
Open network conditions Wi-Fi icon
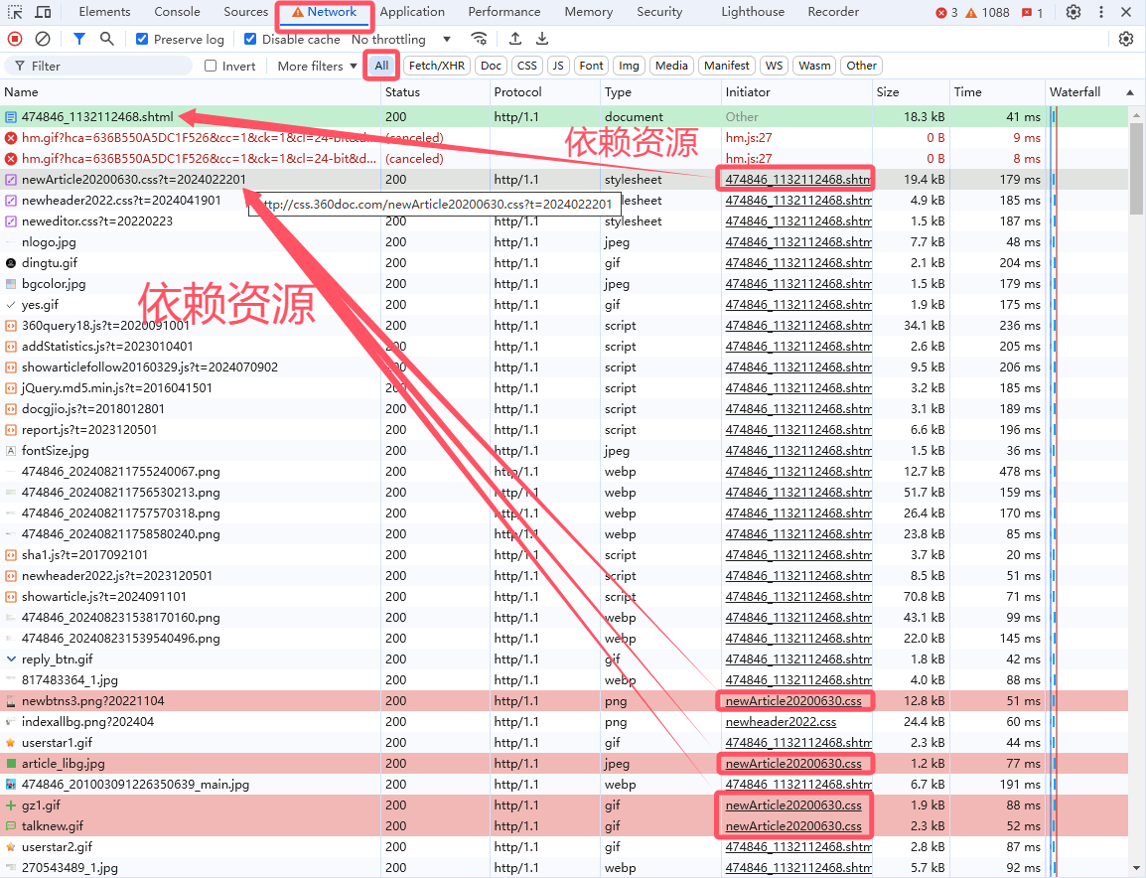tap(480, 39)
